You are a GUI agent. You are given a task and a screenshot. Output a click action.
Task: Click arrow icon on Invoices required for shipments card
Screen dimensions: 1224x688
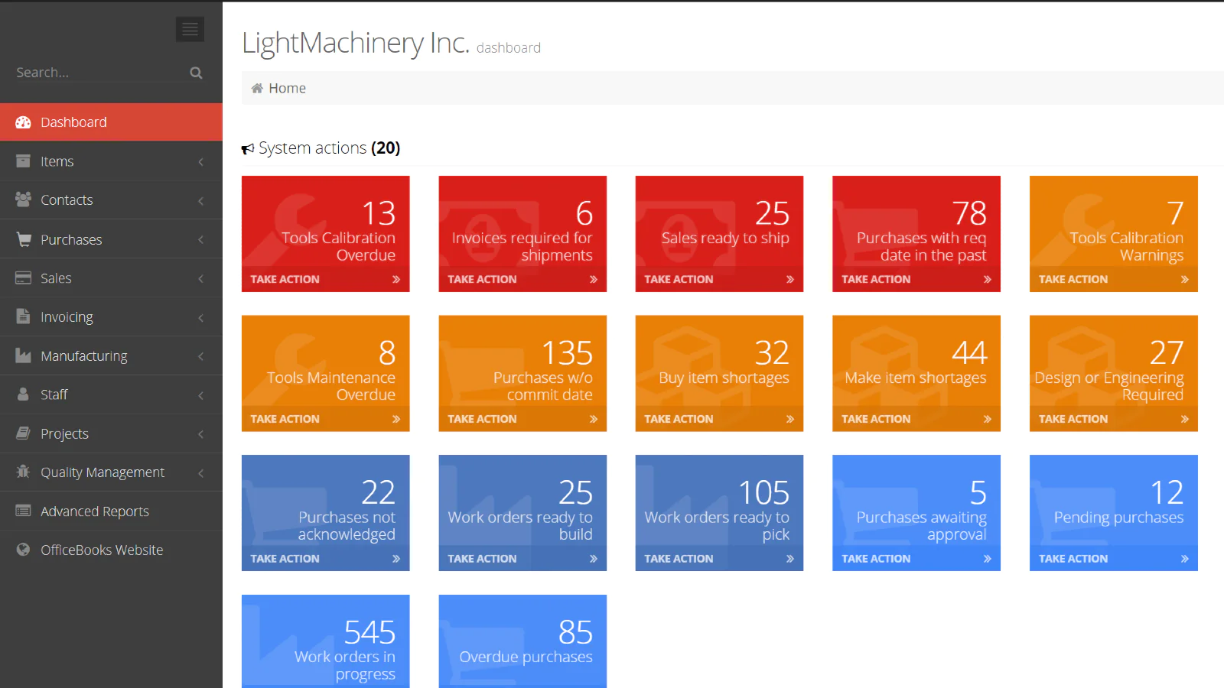click(x=594, y=280)
